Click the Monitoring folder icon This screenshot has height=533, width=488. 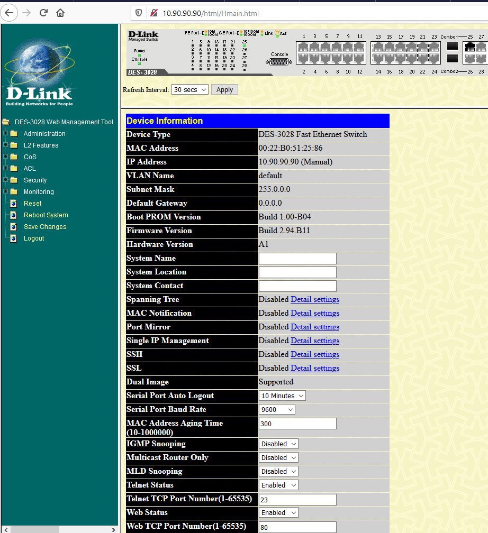[x=14, y=192]
